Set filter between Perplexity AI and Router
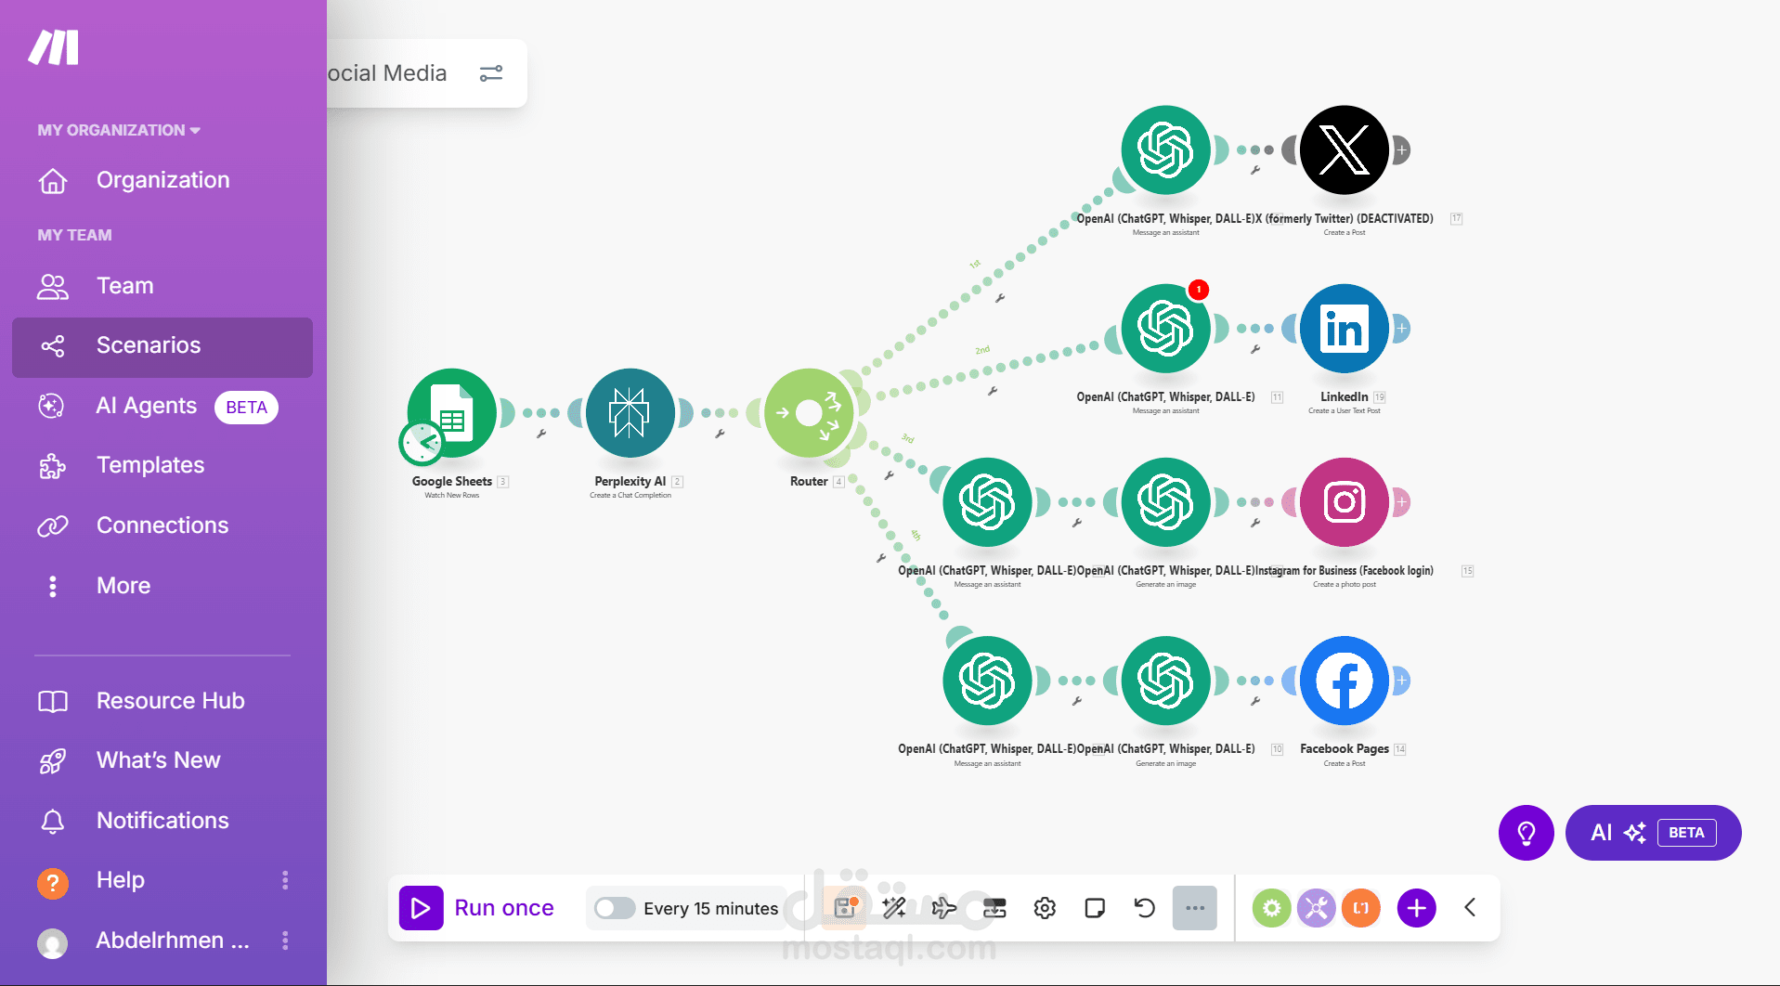The width and height of the screenshot is (1780, 986). [x=720, y=433]
